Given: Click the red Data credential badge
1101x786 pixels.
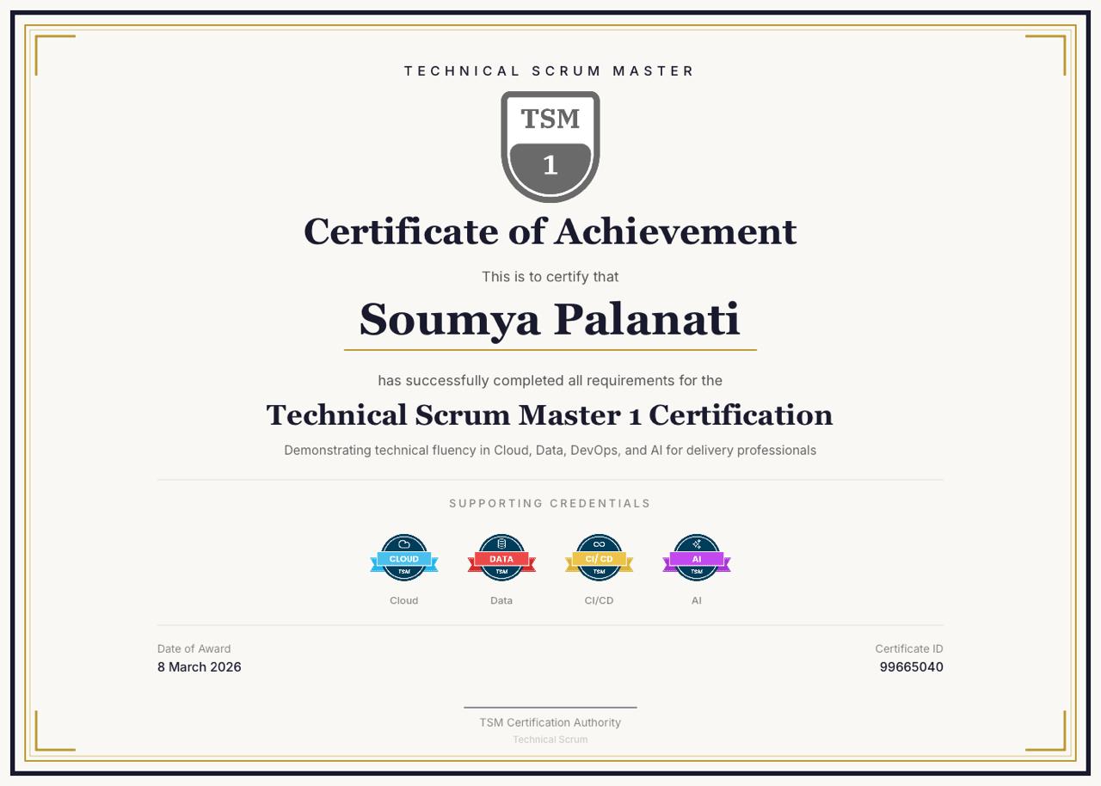Looking at the screenshot, I should [x=501, y=558].
